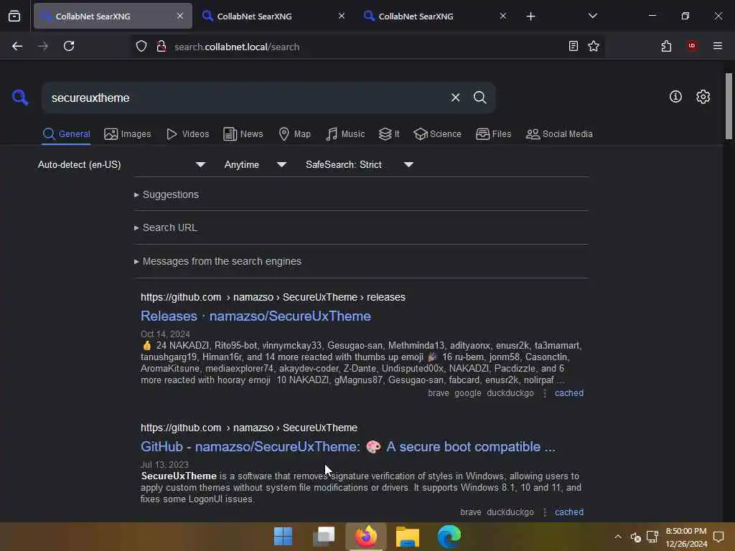Toggle reader view icon
Image resolution: width=735 pixels, height=551 pixels.
573,46
